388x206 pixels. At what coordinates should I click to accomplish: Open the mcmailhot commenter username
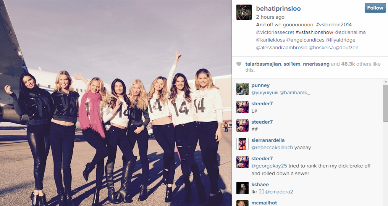point(264,203)
